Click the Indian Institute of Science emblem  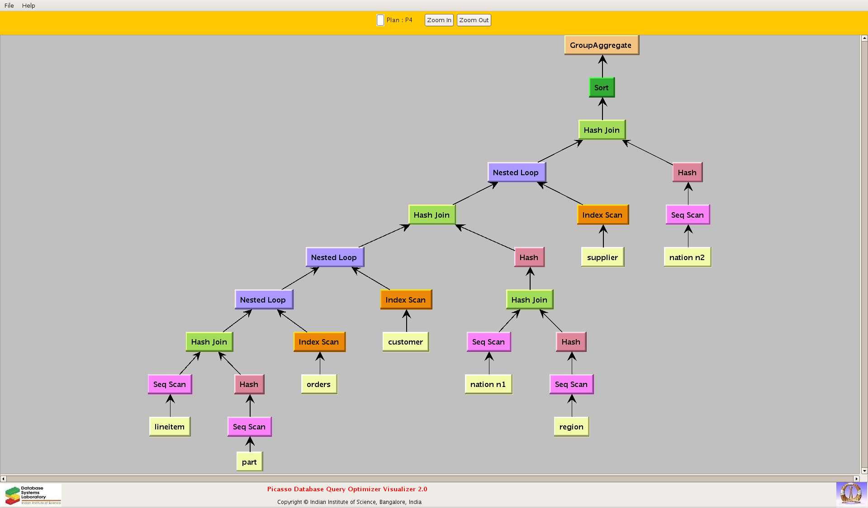click(x=851, y=494)
